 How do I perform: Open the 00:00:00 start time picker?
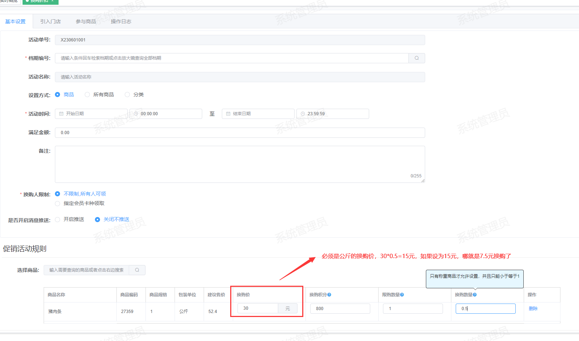[x=166, y=114]
